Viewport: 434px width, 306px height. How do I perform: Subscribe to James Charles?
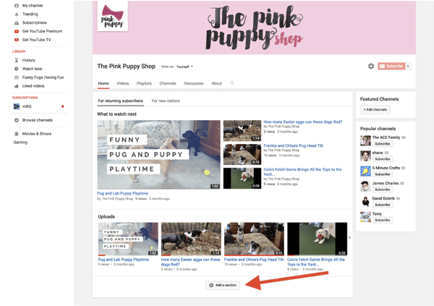point(382,190)
